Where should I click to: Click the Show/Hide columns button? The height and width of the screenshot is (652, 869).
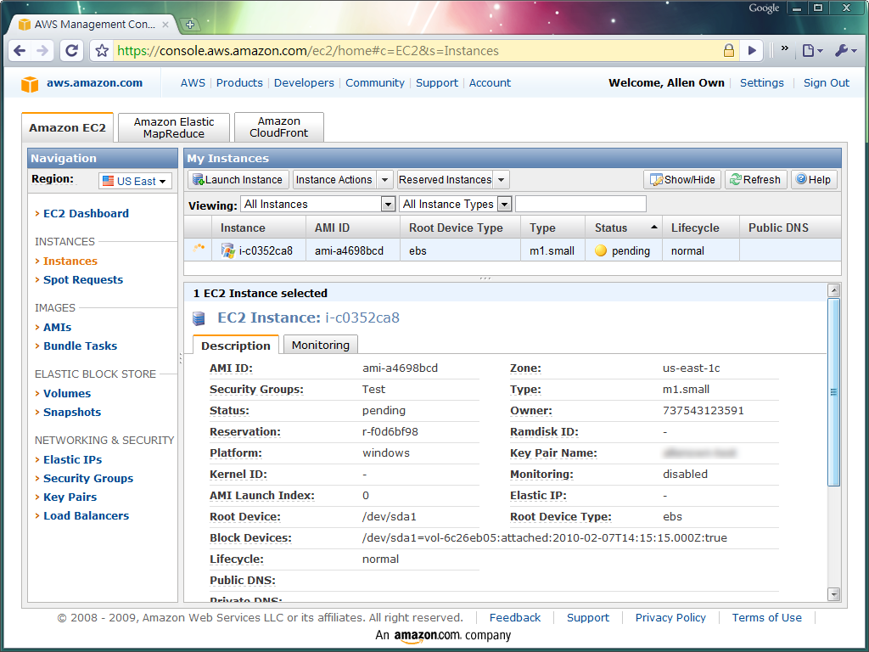(682, 180)
